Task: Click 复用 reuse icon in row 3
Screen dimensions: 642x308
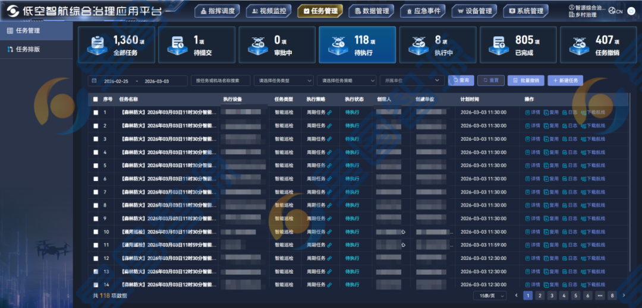Action: tap(551, 139)
